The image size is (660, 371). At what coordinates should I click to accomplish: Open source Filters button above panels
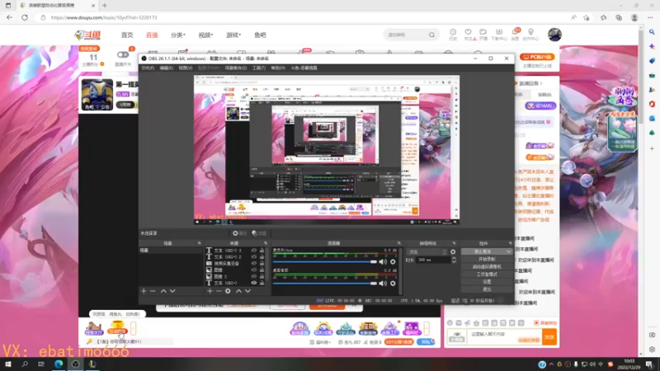click(x=259, y=233)
